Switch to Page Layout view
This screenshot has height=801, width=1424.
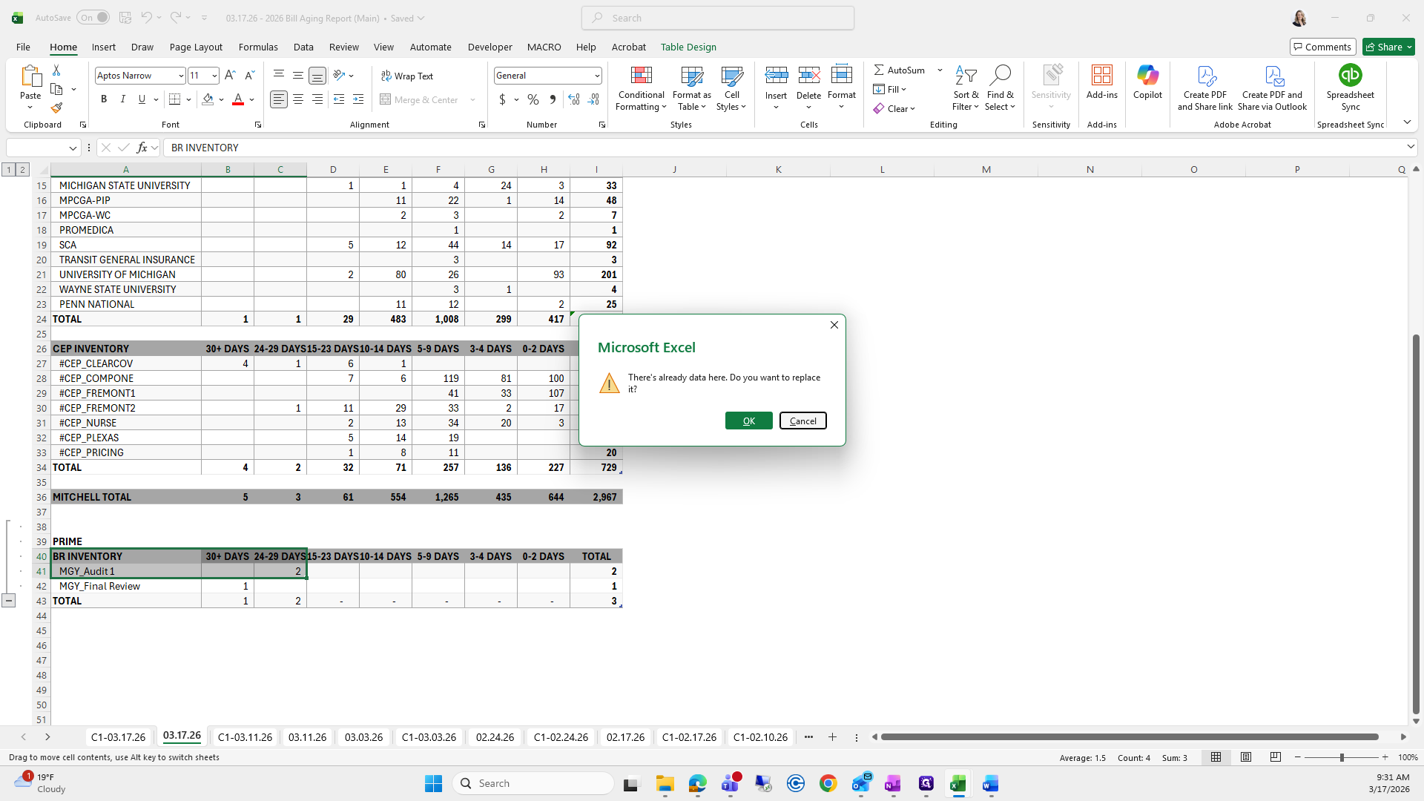(x=1246, y=757)
